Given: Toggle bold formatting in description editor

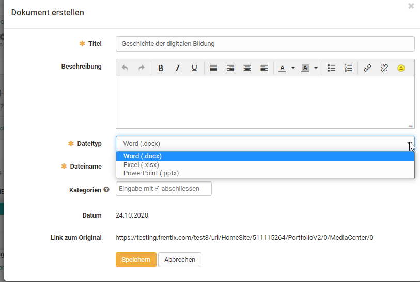Looking at the screenshot, I should coord(161,68).
